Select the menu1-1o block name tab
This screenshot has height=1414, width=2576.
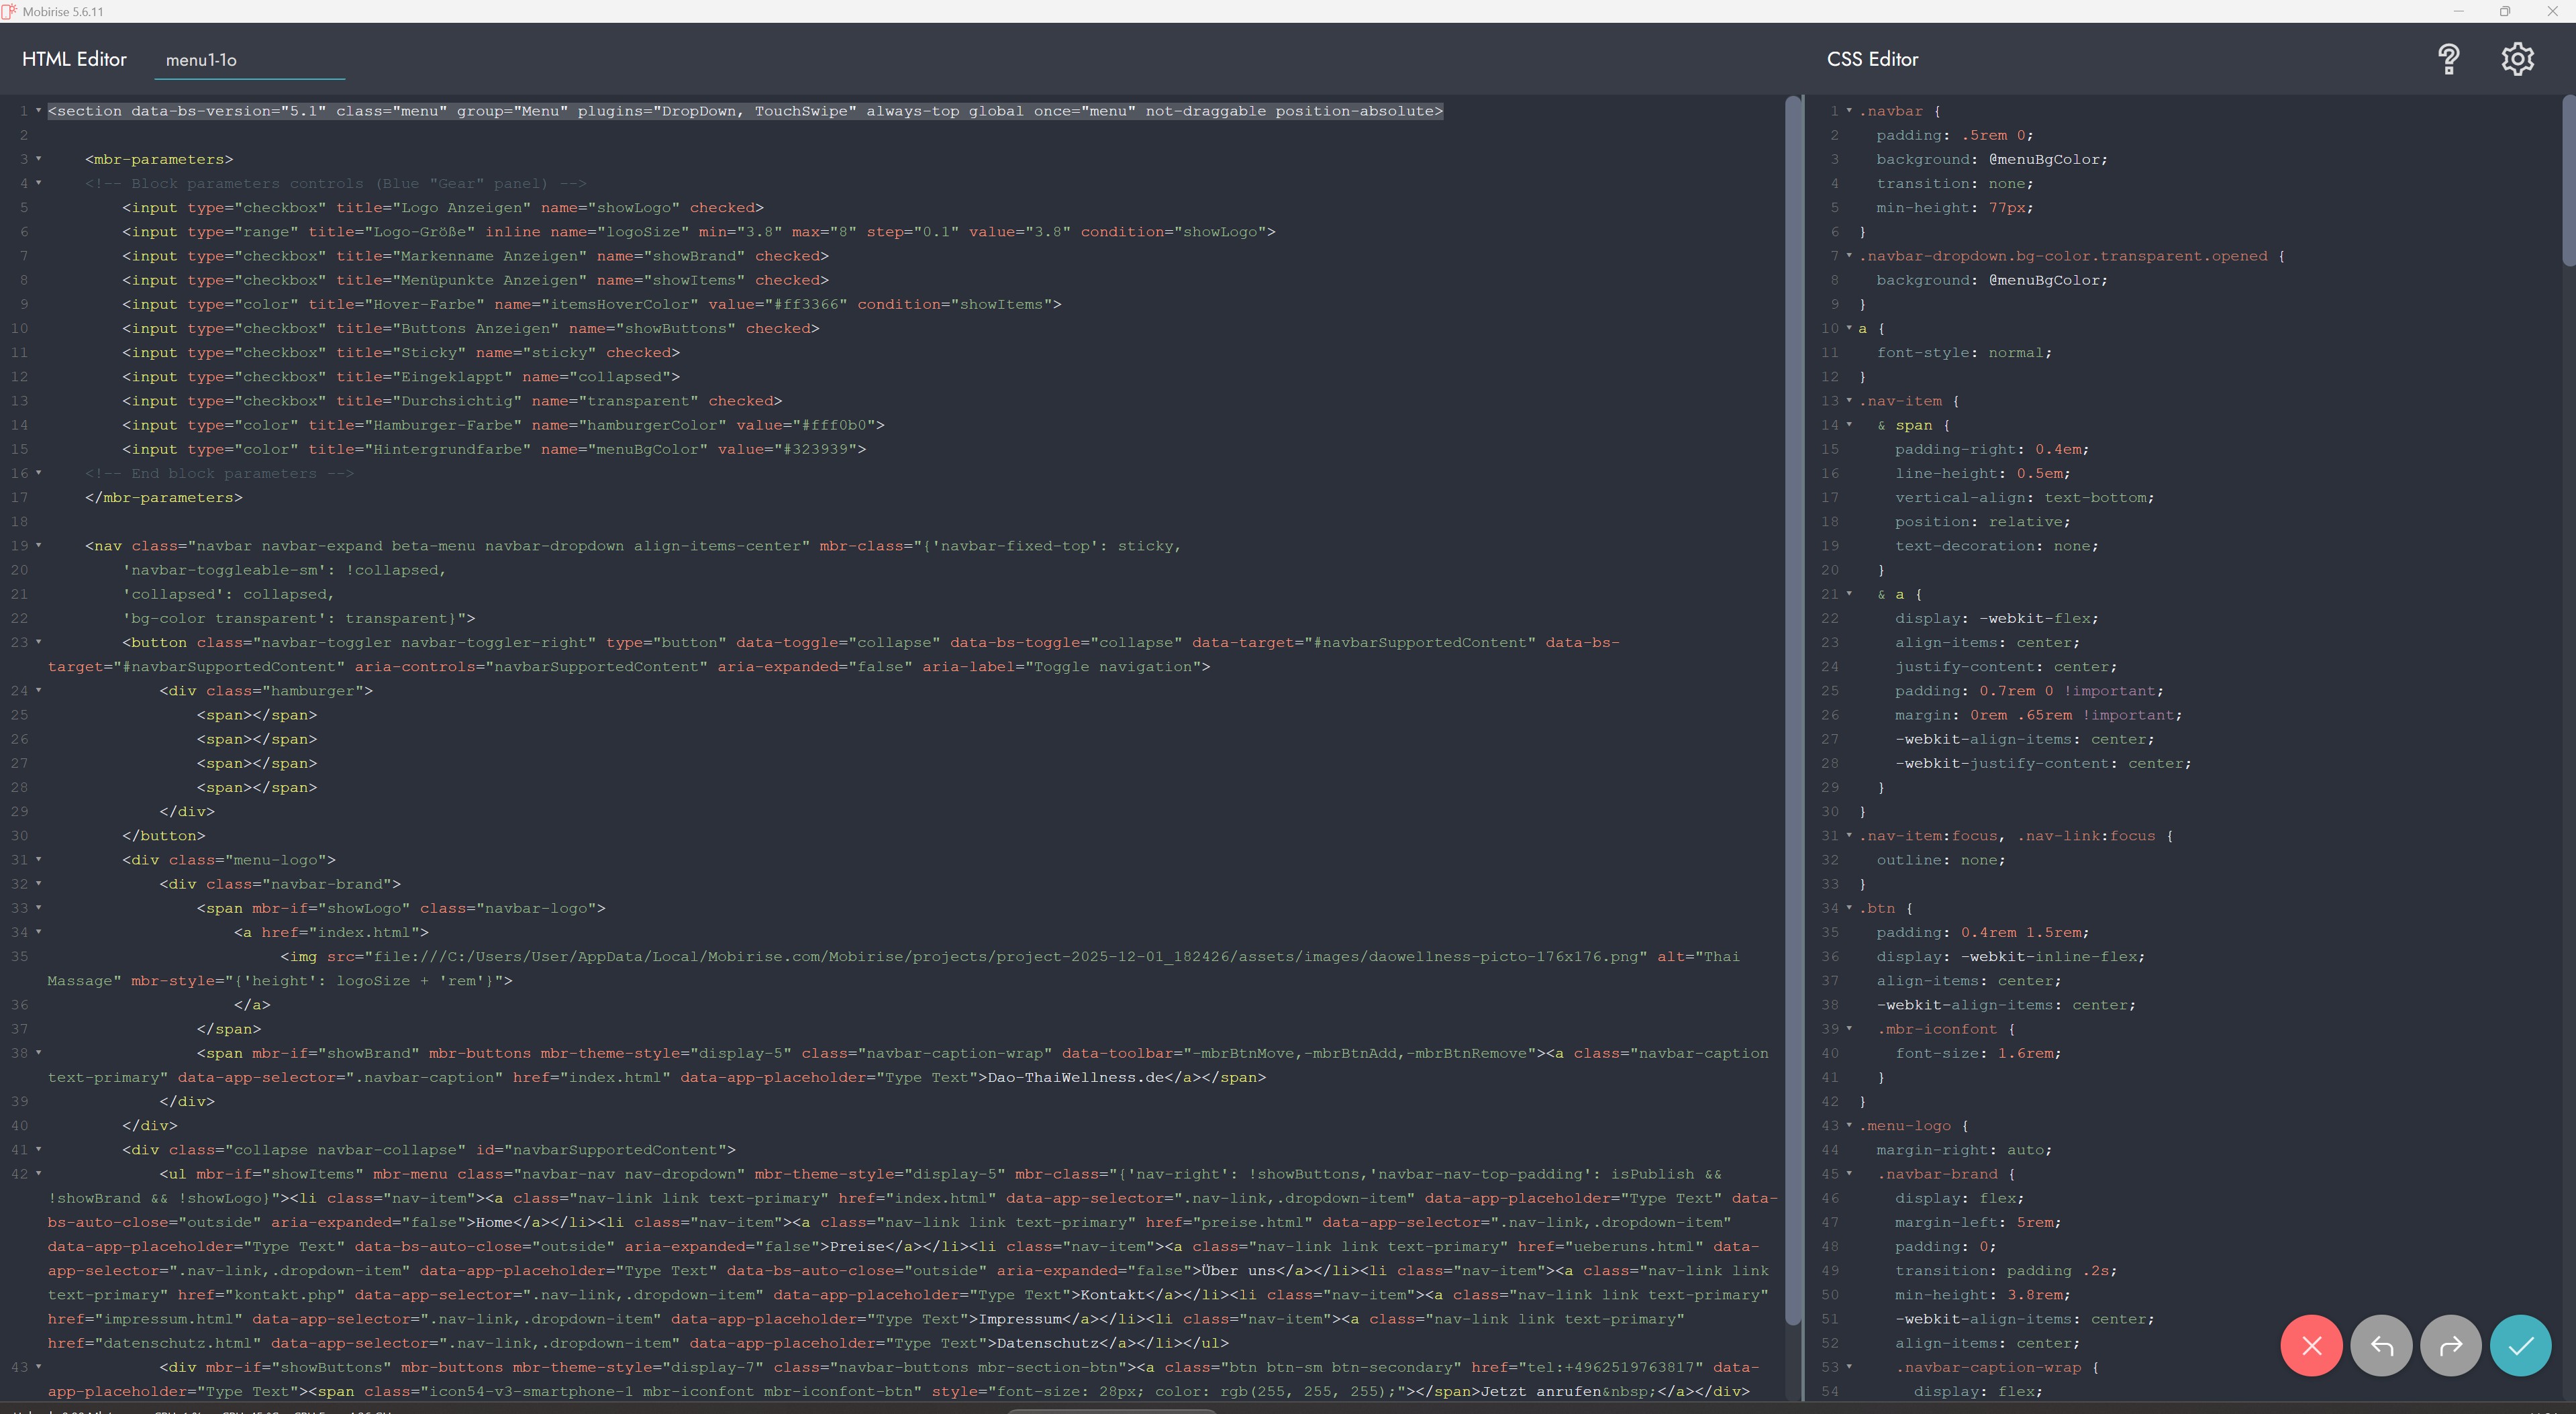(201, 60)
